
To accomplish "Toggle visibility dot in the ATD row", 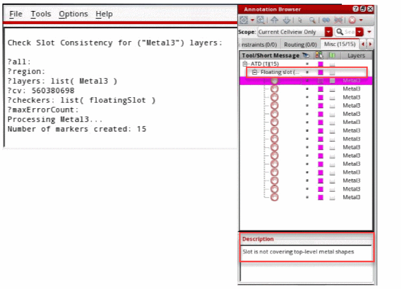I will 307,64.
